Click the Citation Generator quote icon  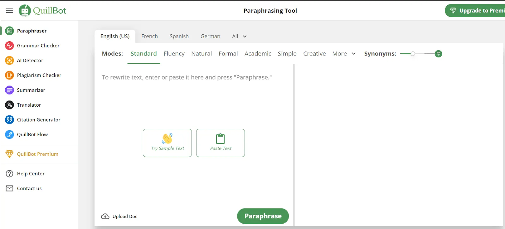click(x=9, y=120)
